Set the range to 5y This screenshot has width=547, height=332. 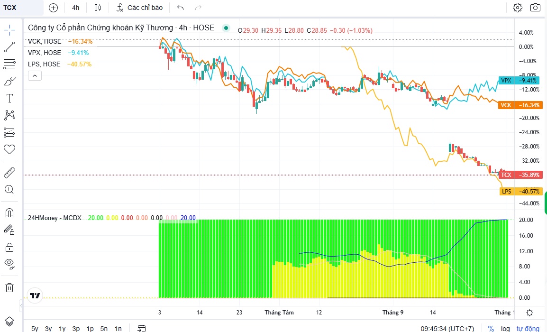[x=35, y=329]
